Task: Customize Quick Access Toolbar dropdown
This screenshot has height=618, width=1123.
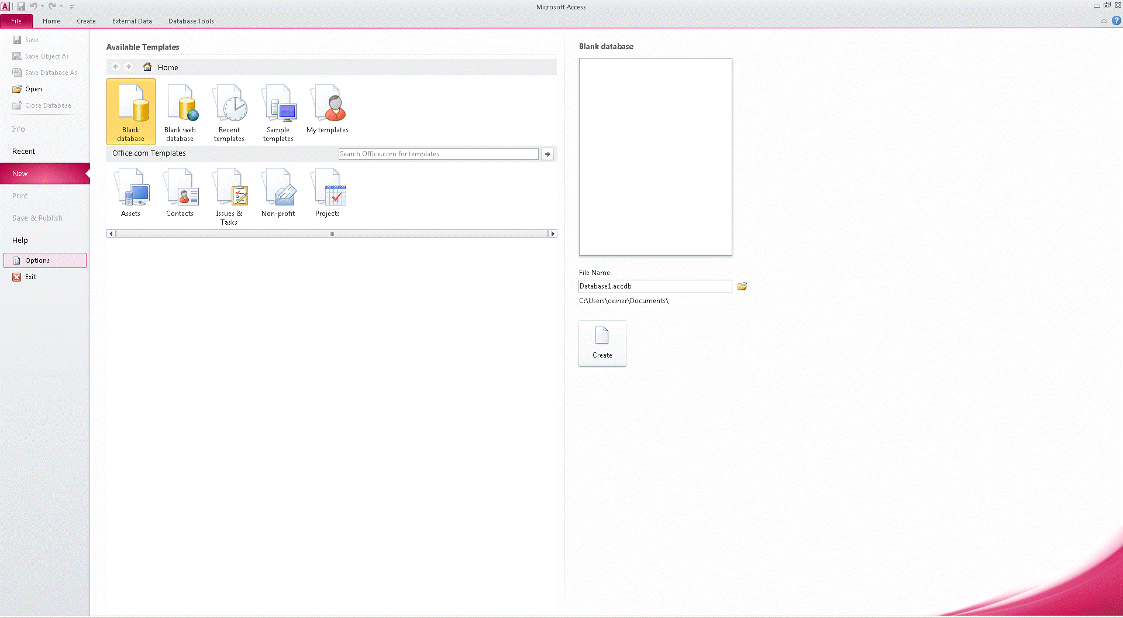Action: (x=71, y=6)
